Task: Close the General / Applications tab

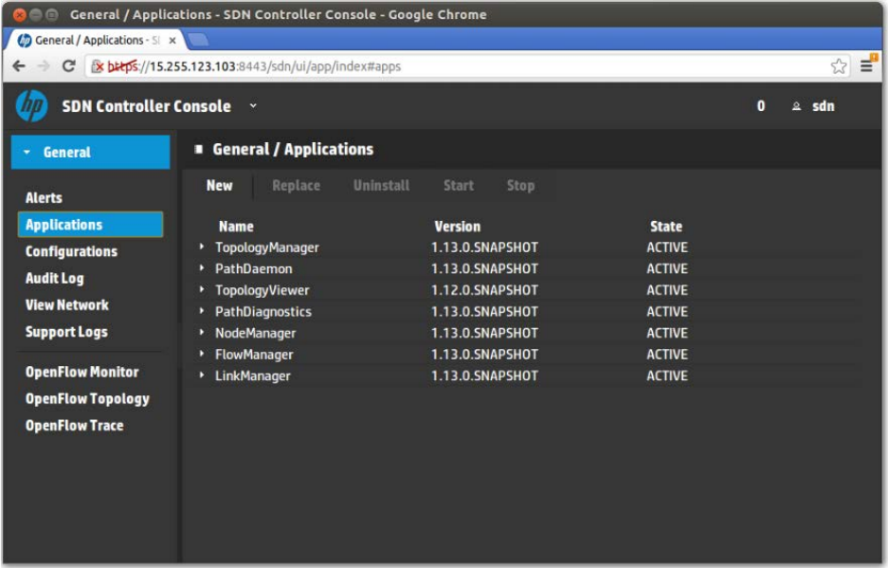Action: click(172, 41)
